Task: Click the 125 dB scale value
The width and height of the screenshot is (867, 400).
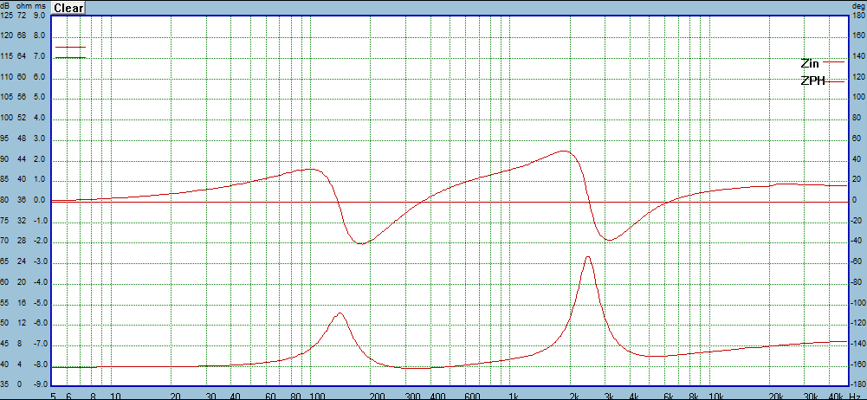Action: pos(6,16)
